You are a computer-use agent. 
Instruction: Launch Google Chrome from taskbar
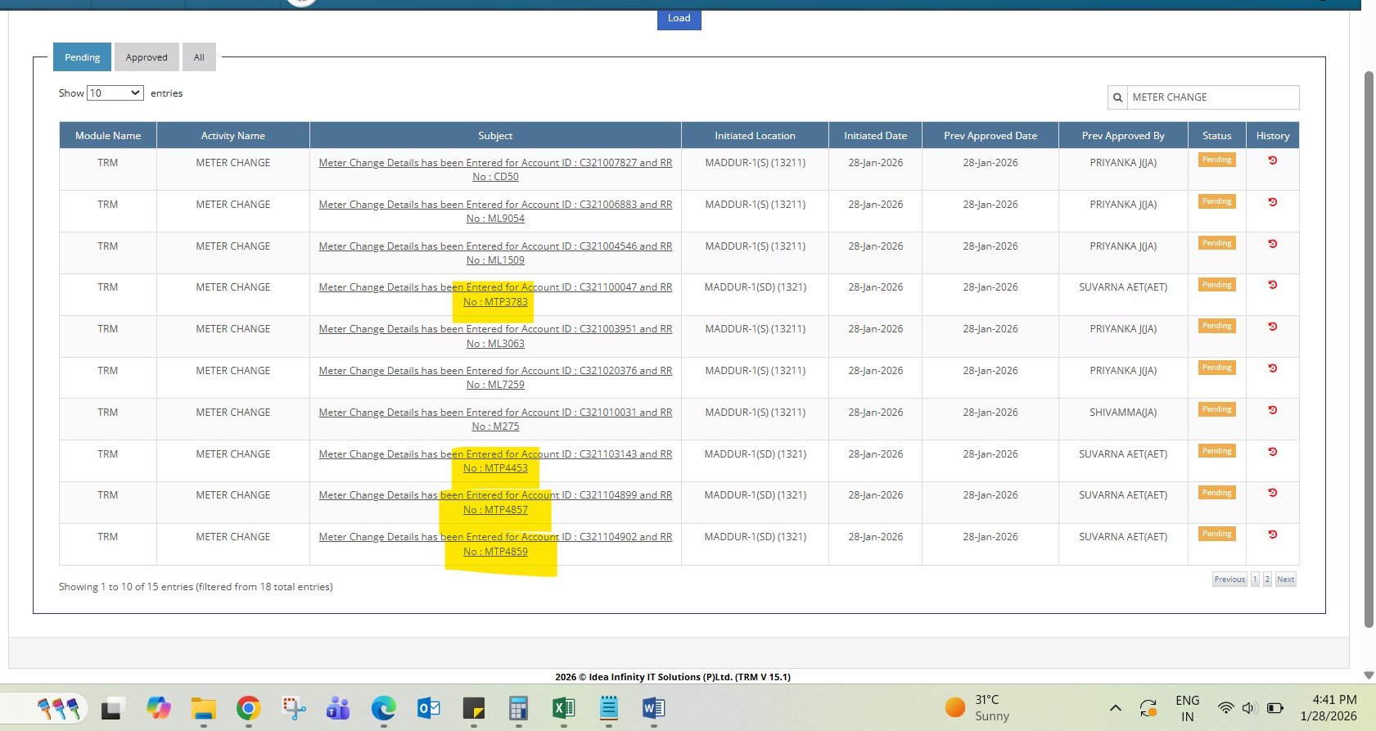point(248,708)
